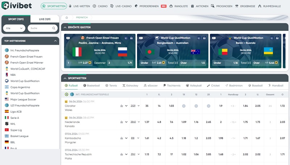The image size is (290, 165).
Task: Click the Copa Argentina flag icon
Action: 7,87
